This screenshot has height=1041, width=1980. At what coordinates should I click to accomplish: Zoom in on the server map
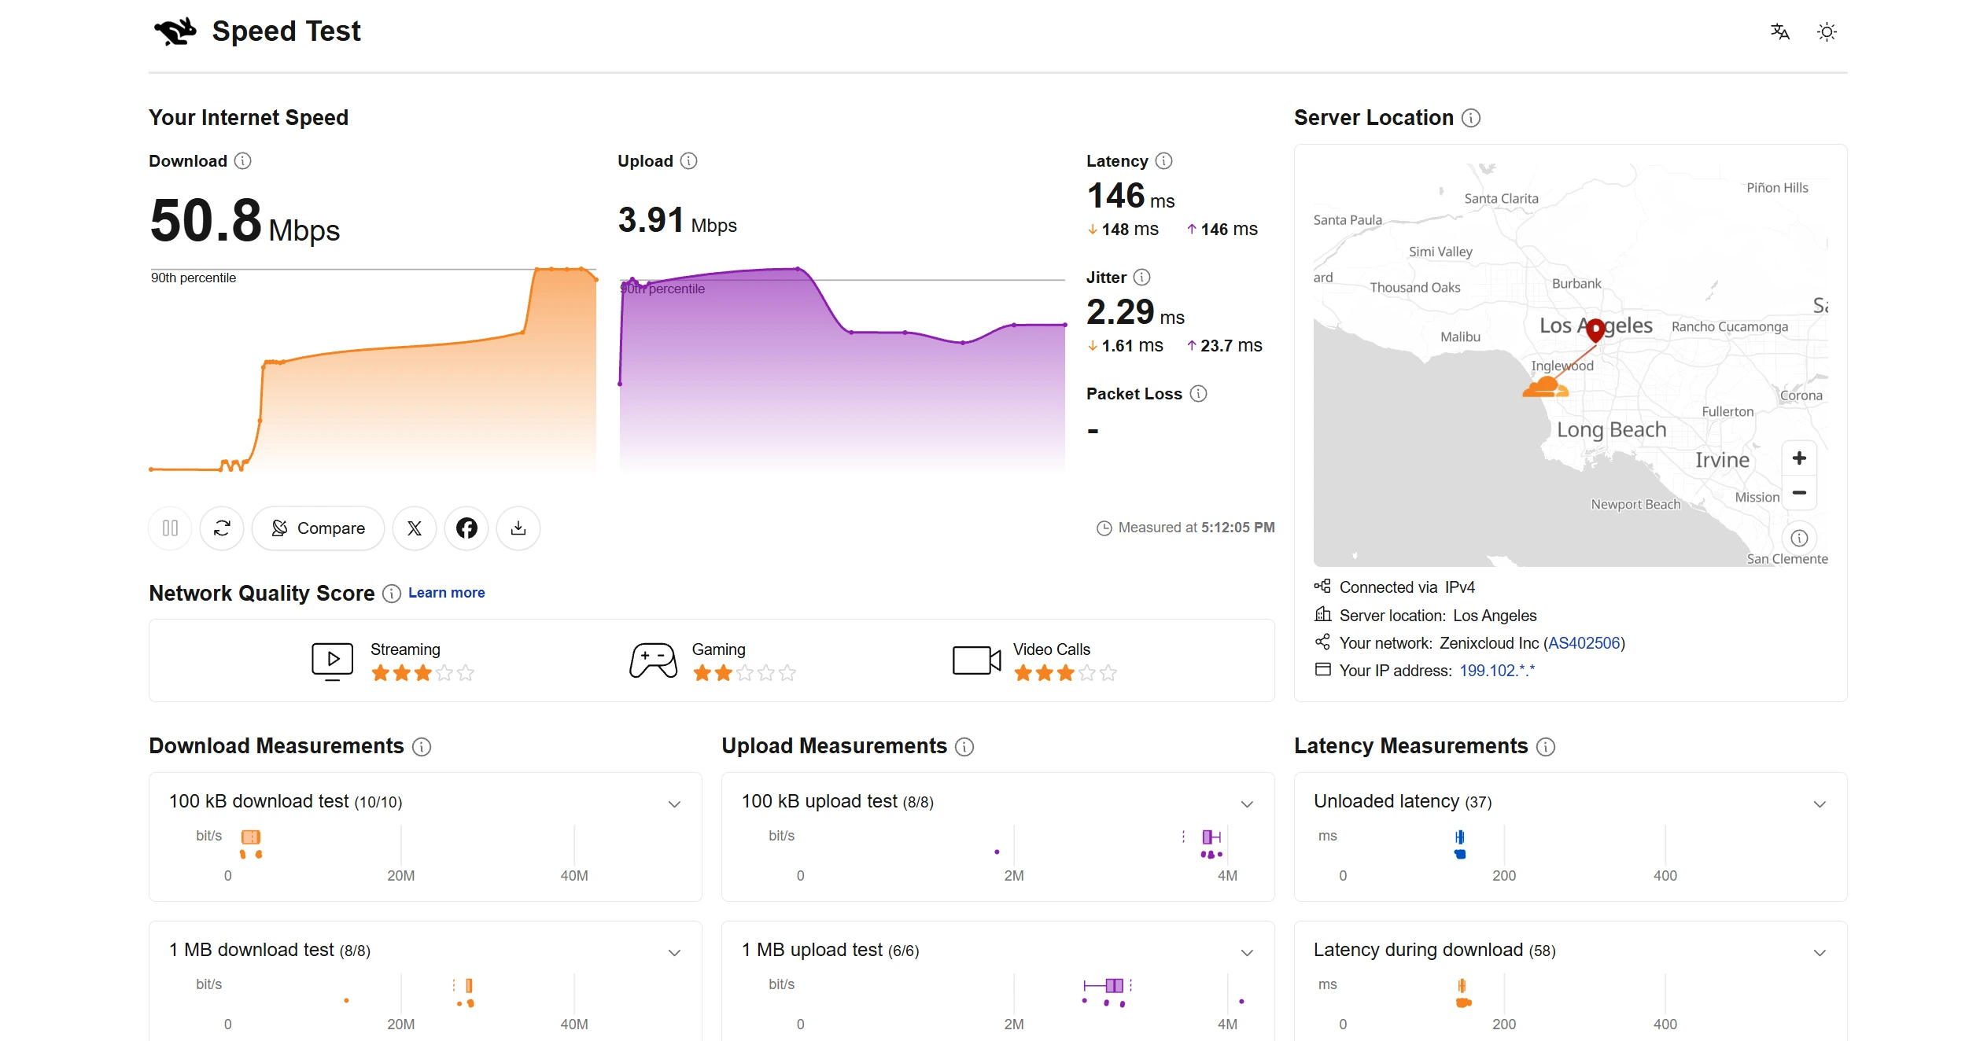click(1799, 458)
